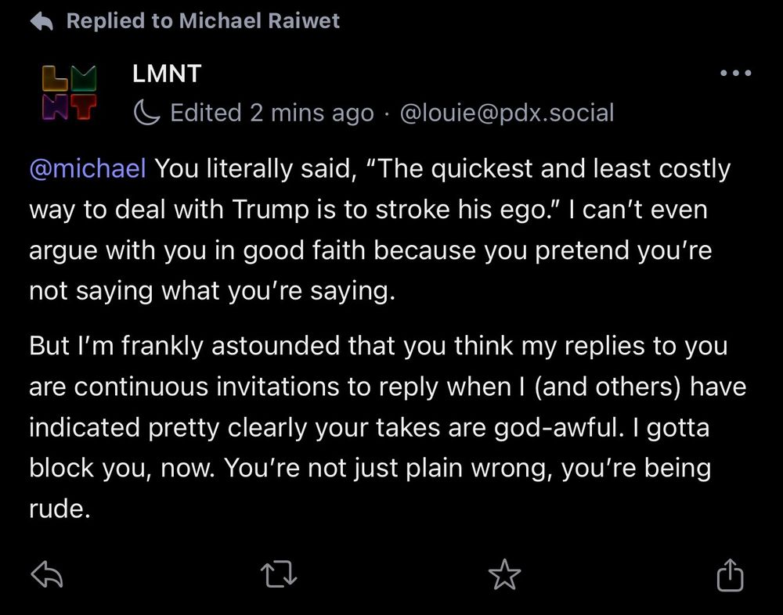
Task: Tap the 'Replied to' label
Action: (119, 21)
